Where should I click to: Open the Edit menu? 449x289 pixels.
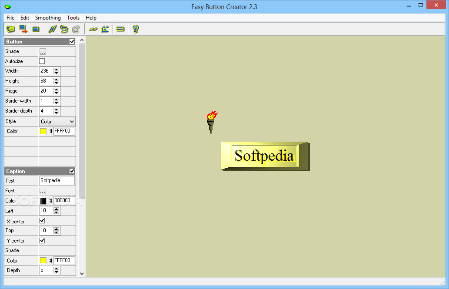click(25, 18)
